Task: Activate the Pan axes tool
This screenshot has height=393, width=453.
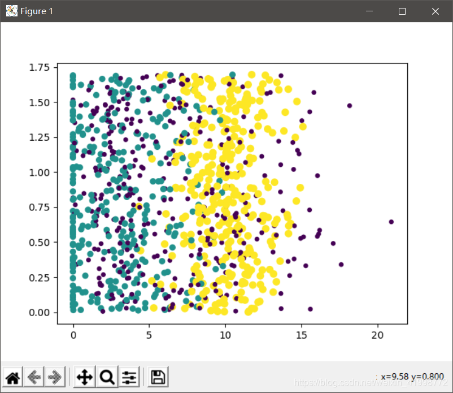Action: coord(84,377)
